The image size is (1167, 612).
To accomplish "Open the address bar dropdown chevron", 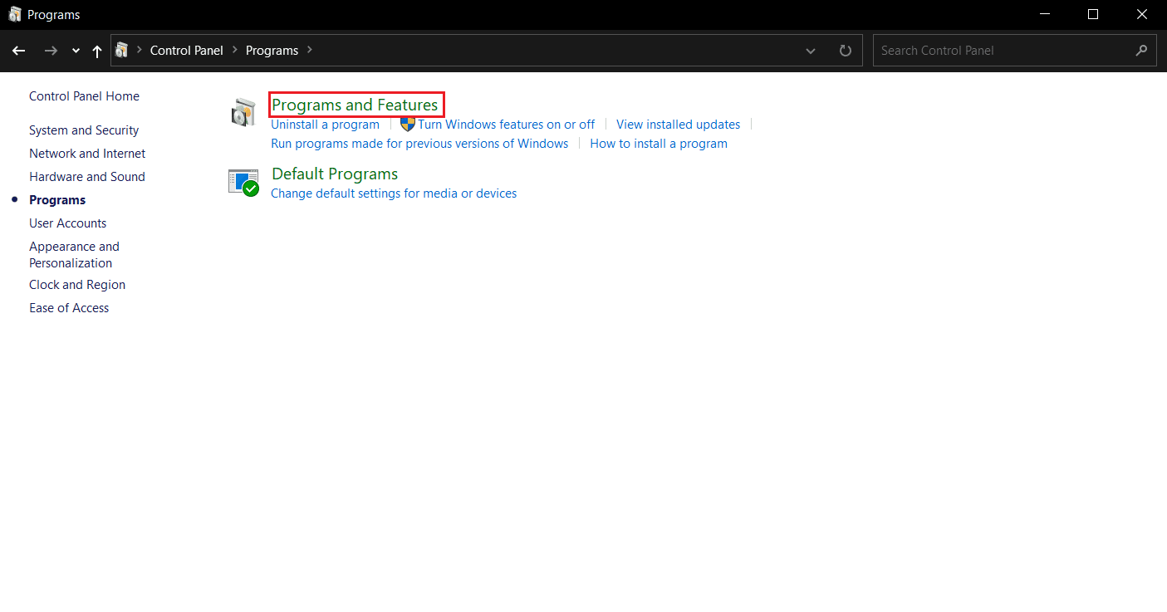I will click(x=810, y=51).
